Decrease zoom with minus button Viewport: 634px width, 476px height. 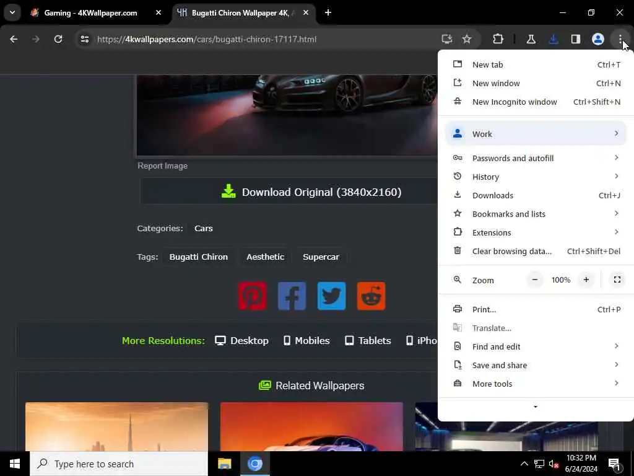point(535,280)
